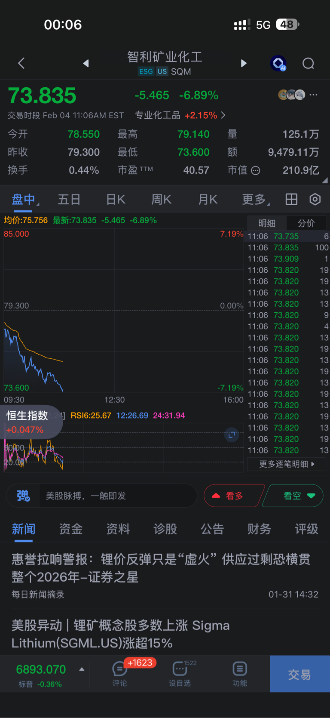330x718 pixels.
Task: Tap the 12:26.69 RSI value
Action: click(132, 416)
